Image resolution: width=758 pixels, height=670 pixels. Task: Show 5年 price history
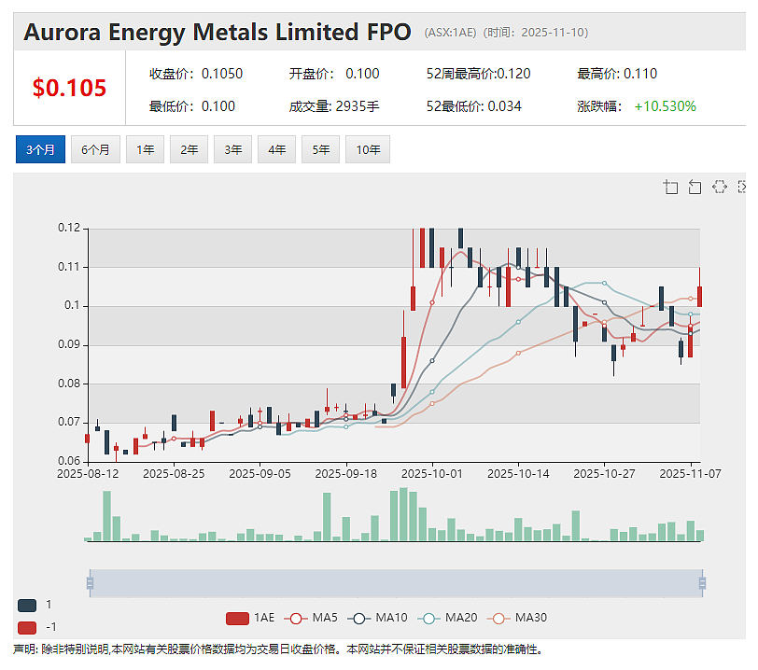pyautogui.click(x=320, y=149)
